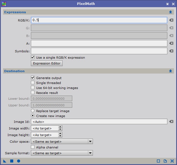Clear the Symbols field
Screen dimensions: 177x165
(171, 51)
